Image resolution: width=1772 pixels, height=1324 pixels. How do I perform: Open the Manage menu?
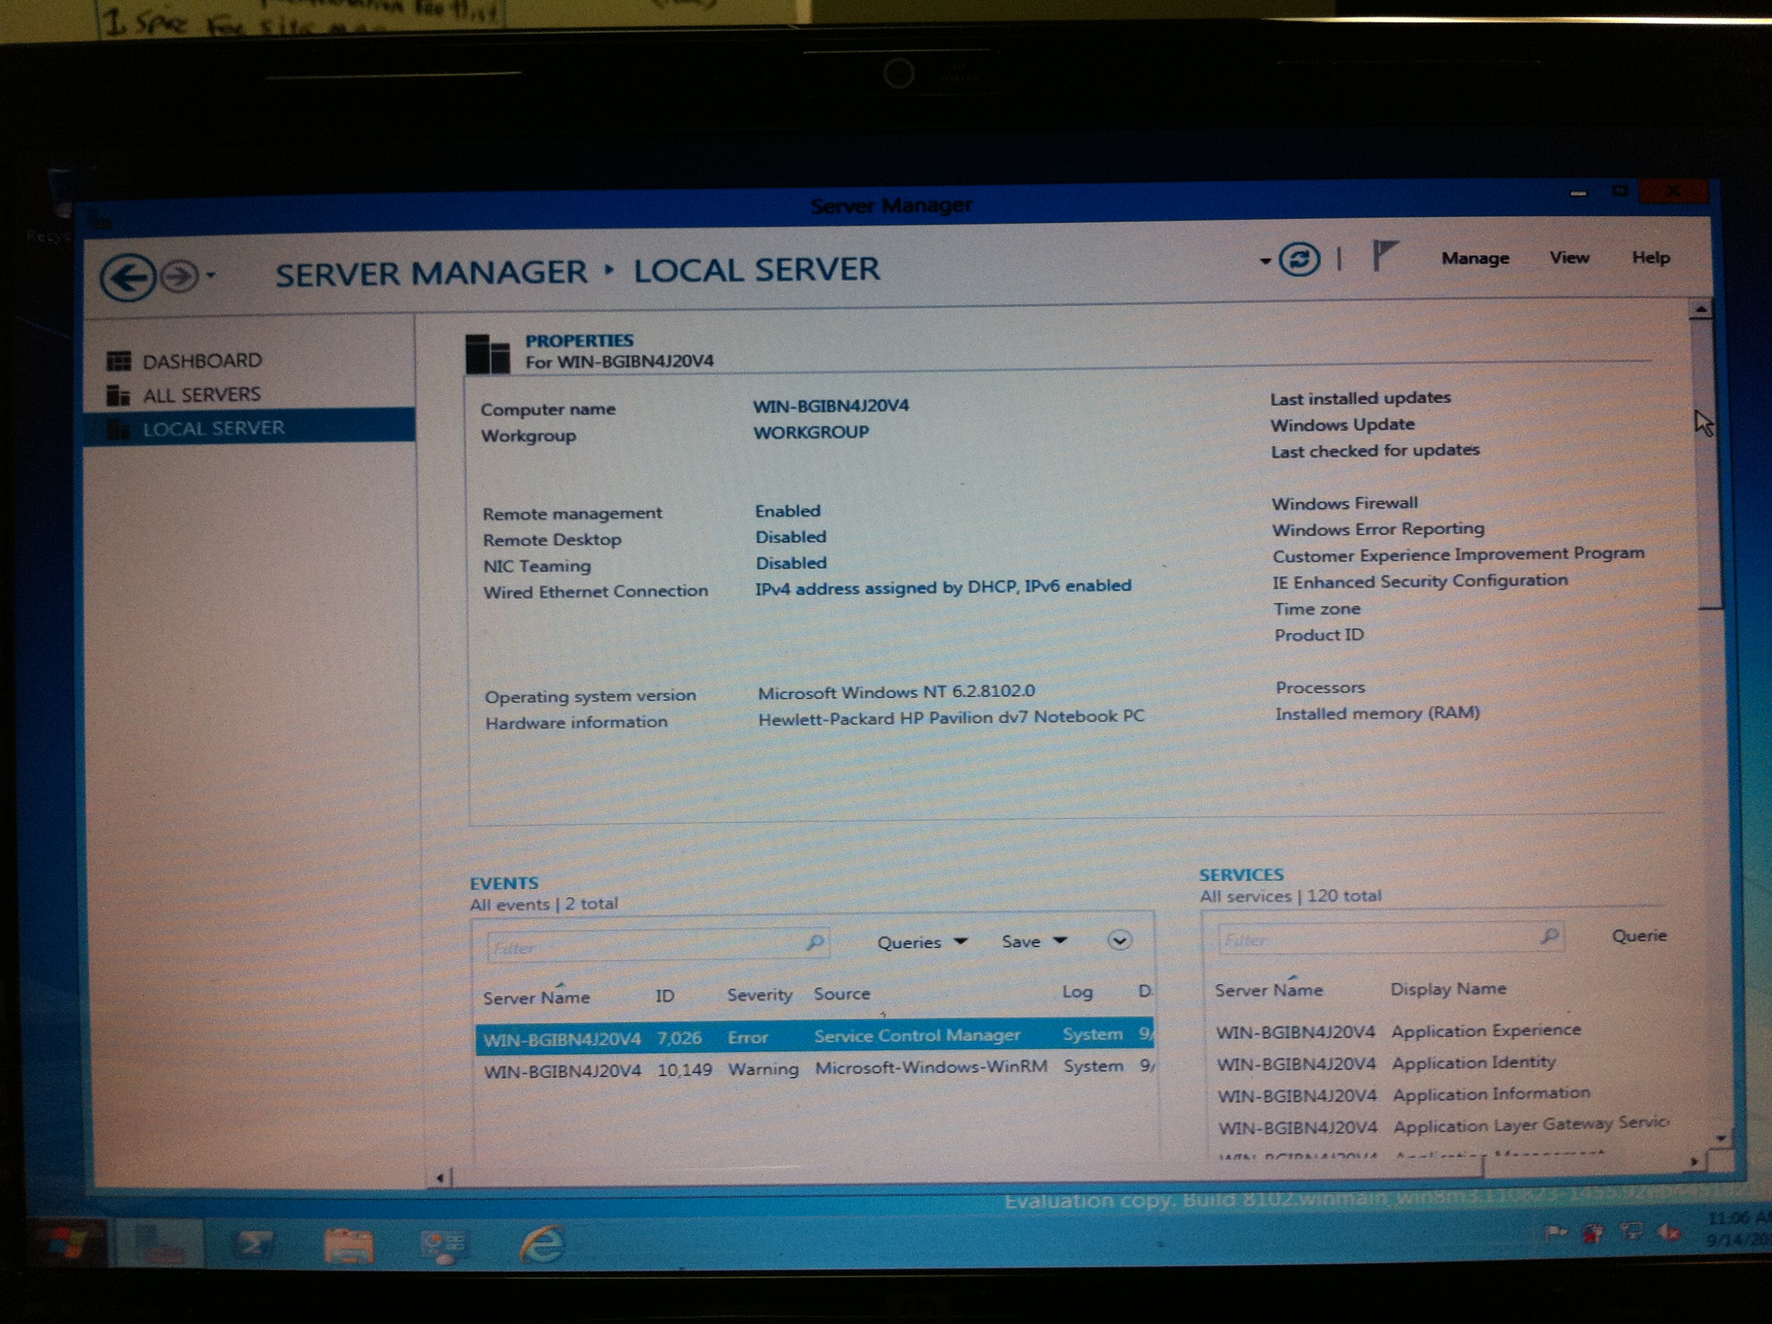click(1475, 258)
